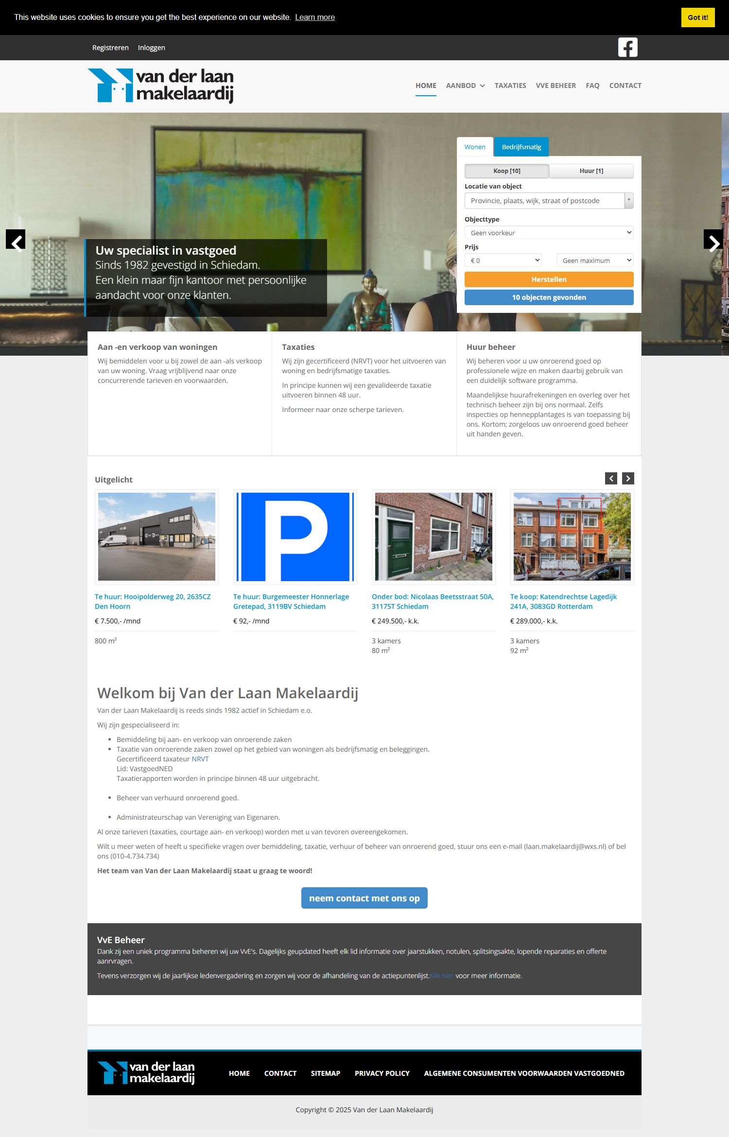Select the Huur [1] toggle
The height and width of the screenshot is (1137, 729).
tap(591, 171)
